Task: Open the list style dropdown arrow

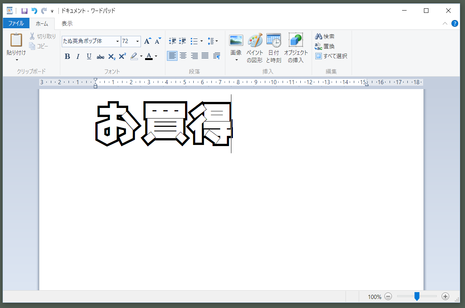Action: click(202, 41)
